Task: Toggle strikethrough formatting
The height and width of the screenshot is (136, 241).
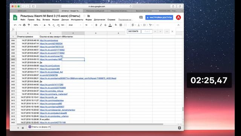Action: pyautogui.click(x=105, y=25)
